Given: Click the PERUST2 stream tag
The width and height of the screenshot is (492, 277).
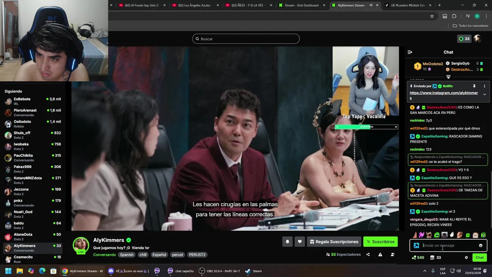Looking at the screenshot, I should pos(197,255).
